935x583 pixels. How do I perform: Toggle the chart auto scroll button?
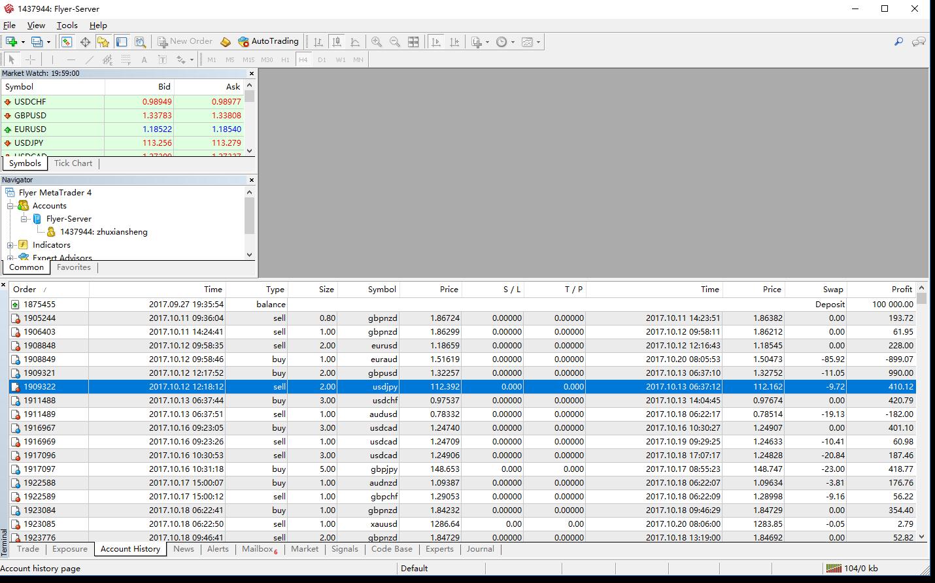coord(436,42)
